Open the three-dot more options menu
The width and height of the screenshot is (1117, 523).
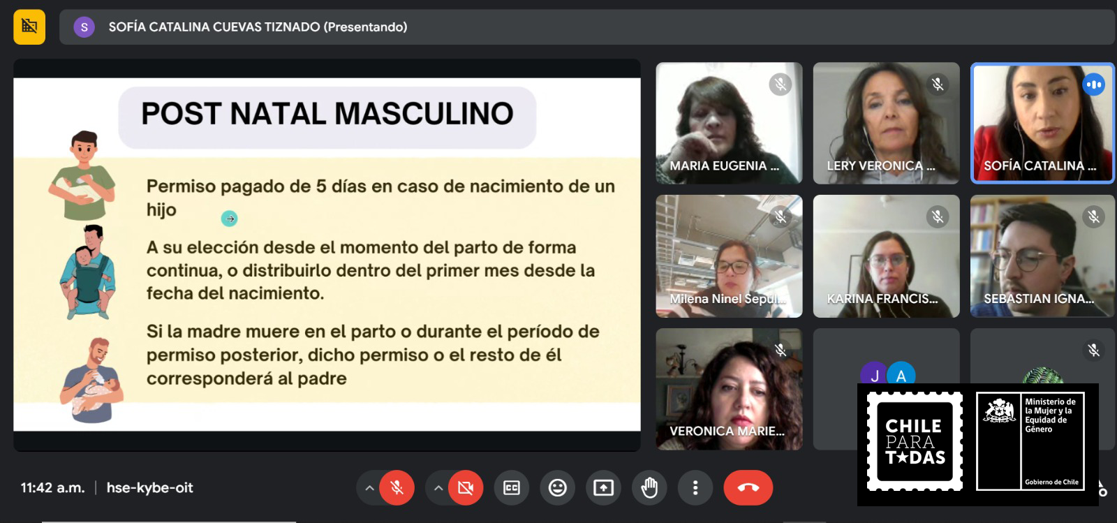click(x=695, y=487)
